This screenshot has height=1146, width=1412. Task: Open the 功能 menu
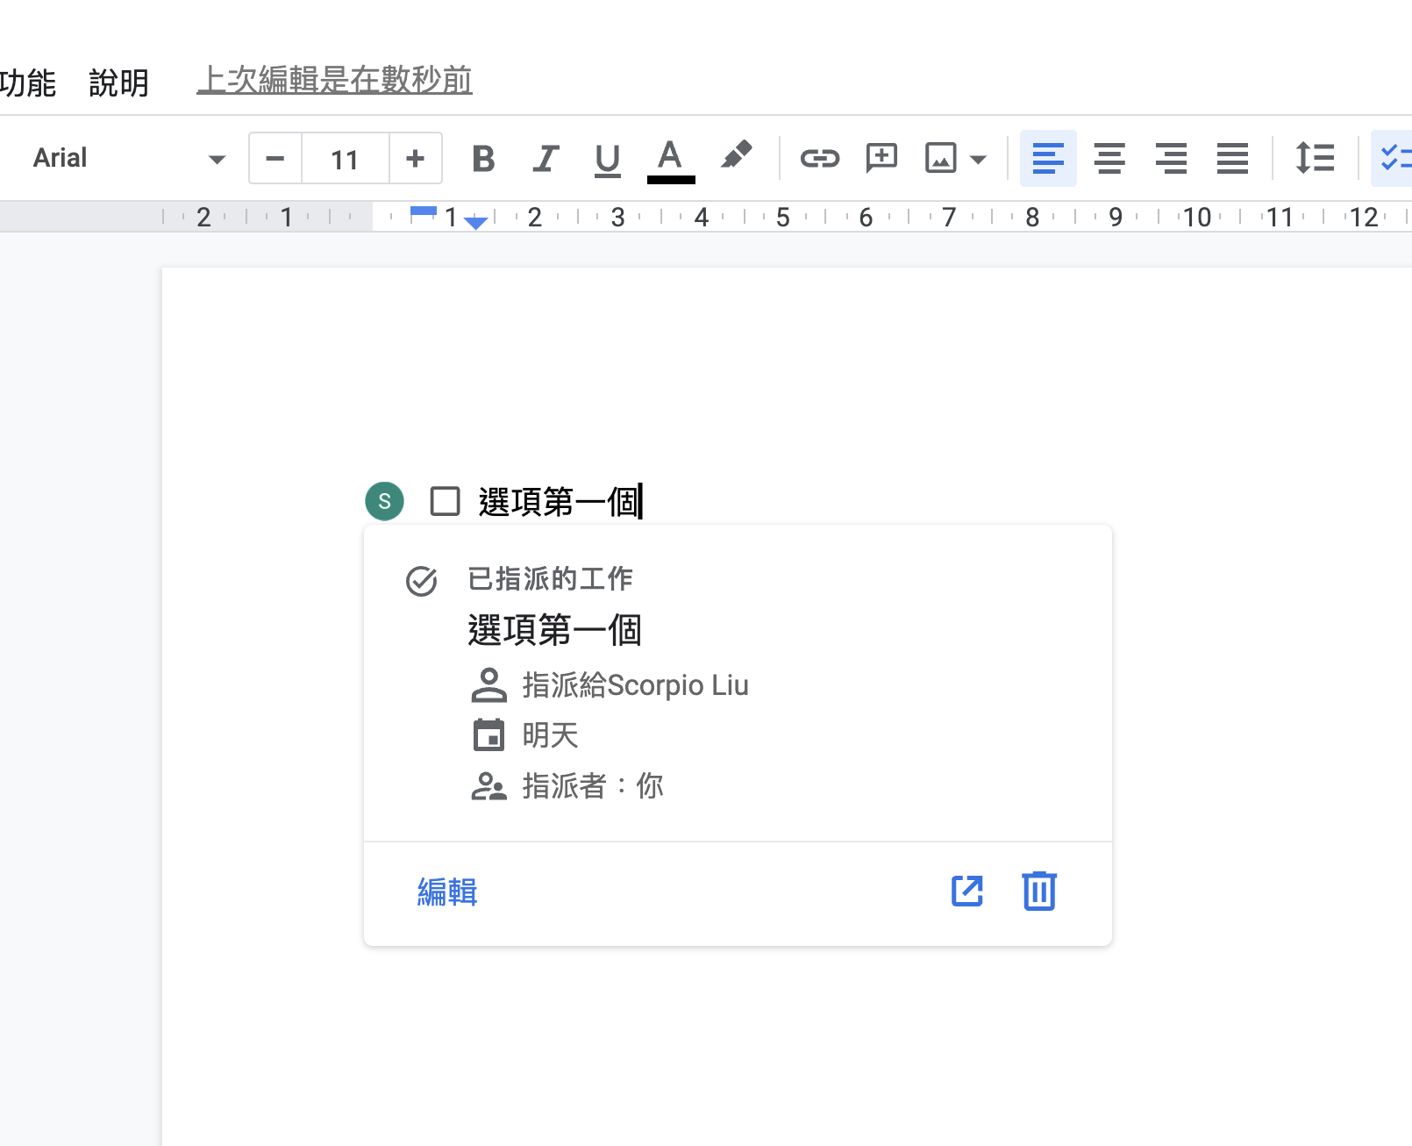coord(28,83)
